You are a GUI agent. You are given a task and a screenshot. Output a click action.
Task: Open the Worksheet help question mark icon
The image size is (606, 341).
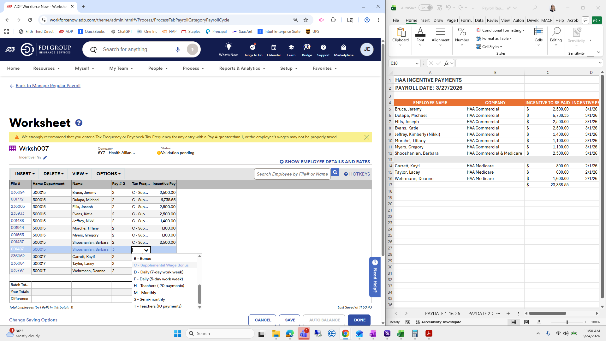79,123
